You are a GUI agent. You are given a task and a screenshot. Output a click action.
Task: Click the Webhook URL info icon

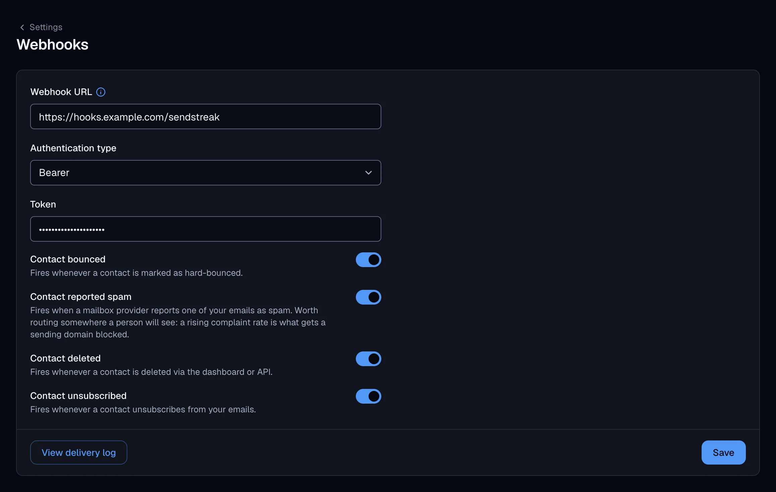101,92
